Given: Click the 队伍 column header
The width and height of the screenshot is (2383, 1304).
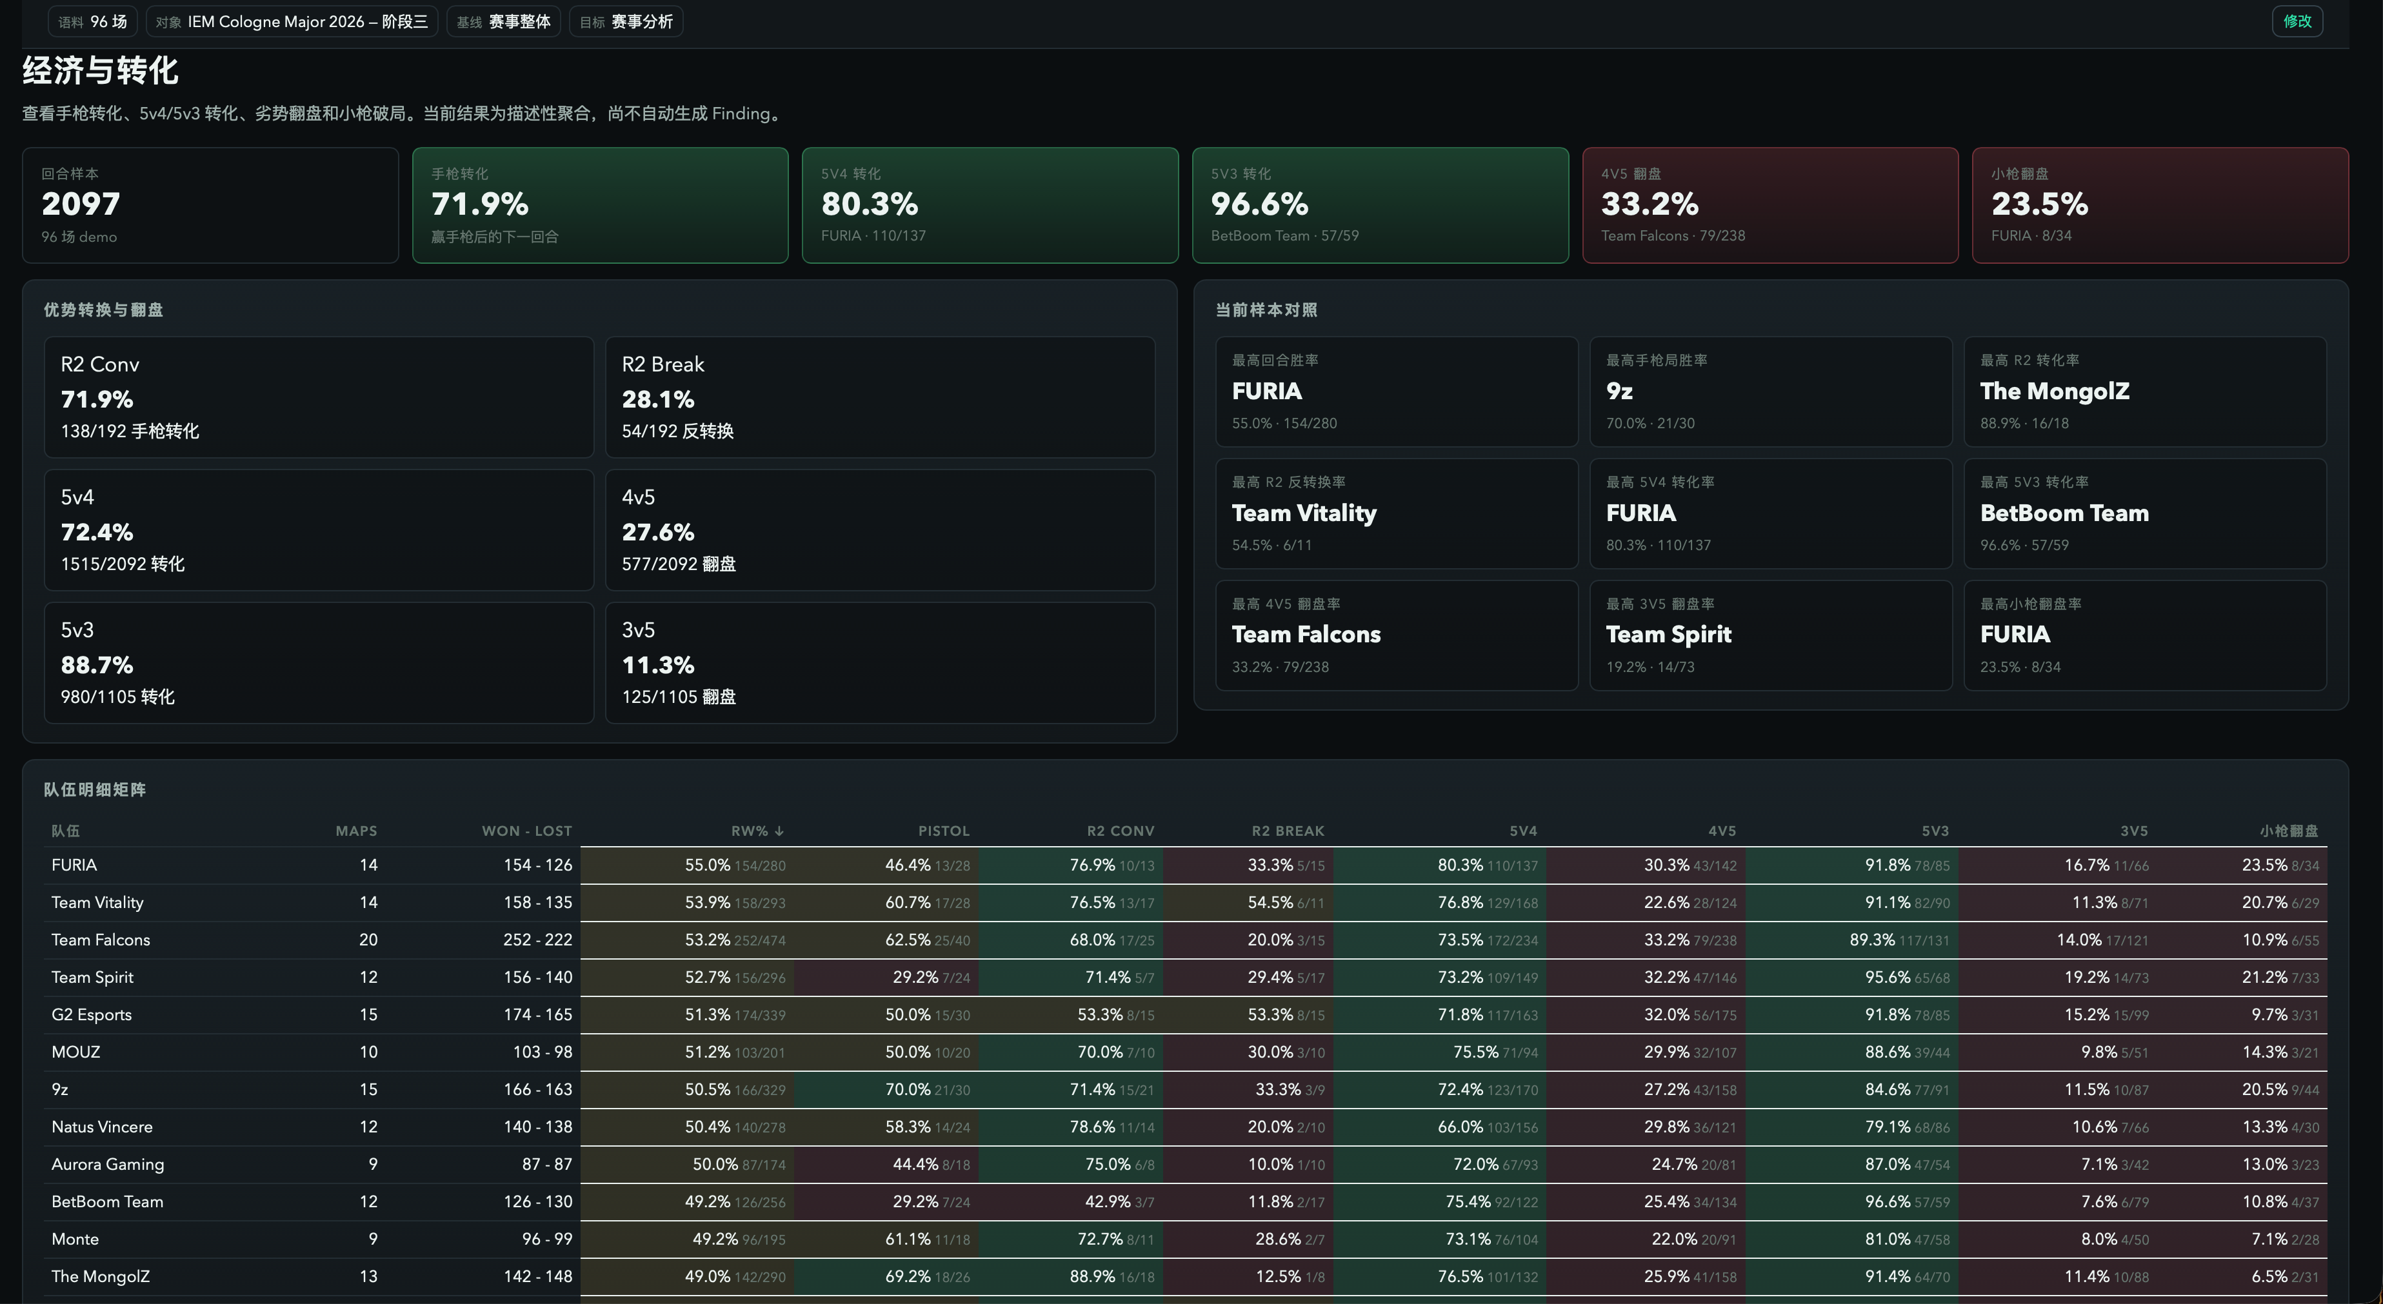Looking at the screenshot, I should [66, 831].
